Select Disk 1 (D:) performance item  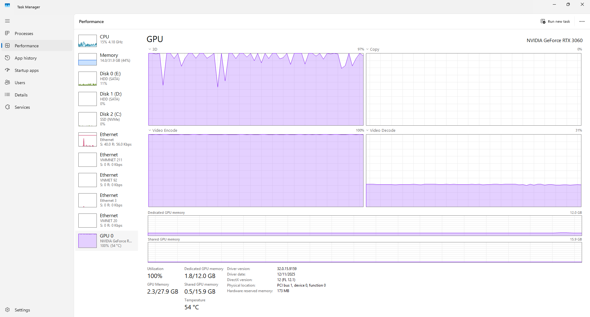coord(107,99)
